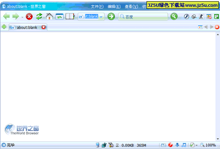Click in the address bar field
The height and width of the screenshot is (149, 220).
[91, 17]
